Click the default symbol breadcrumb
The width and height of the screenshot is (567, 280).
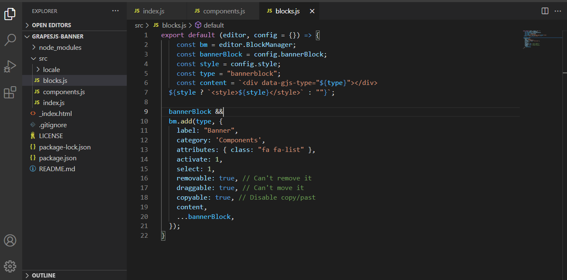[x=210, y=25]
